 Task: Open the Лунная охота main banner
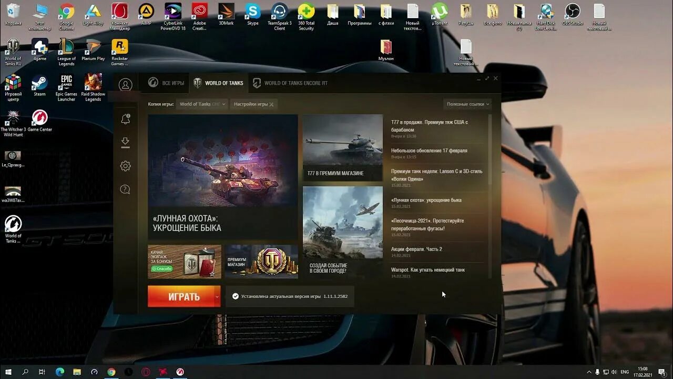click(x=223, y=177)
